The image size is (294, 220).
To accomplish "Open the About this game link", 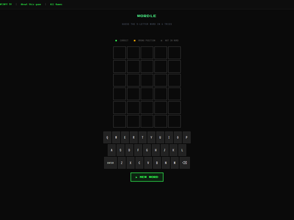I will coord(31,4).
